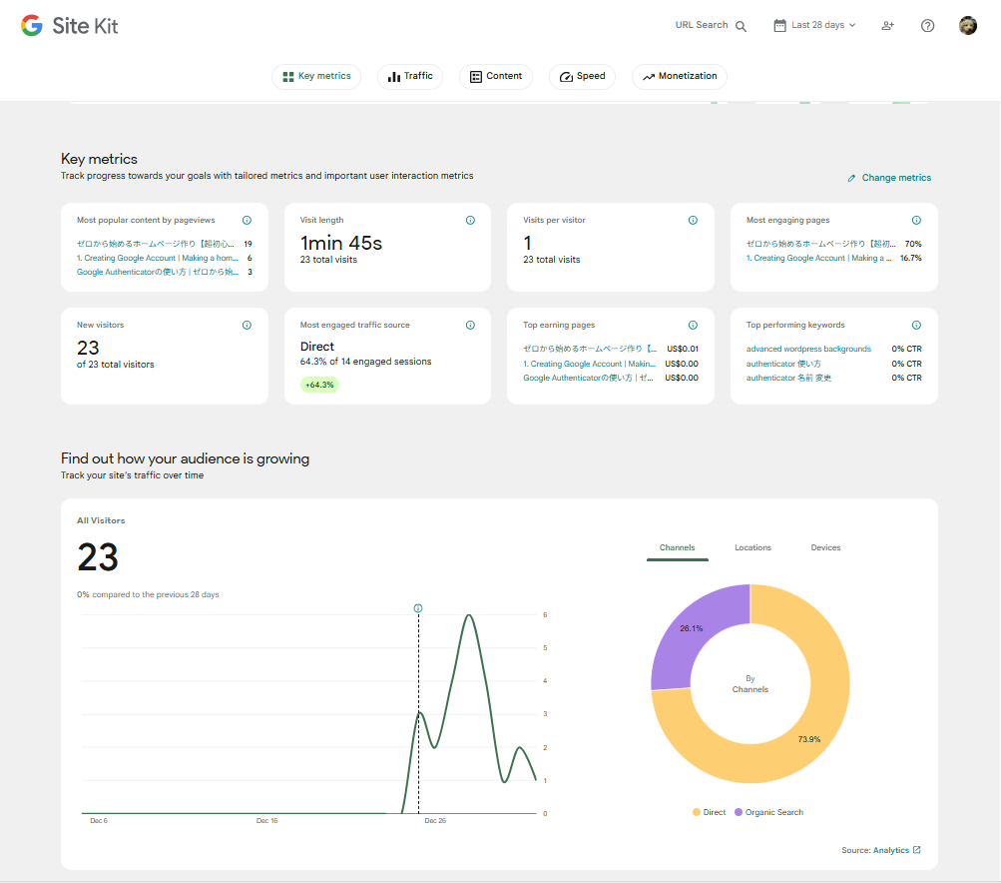Switch to the Locations tab

752,548
